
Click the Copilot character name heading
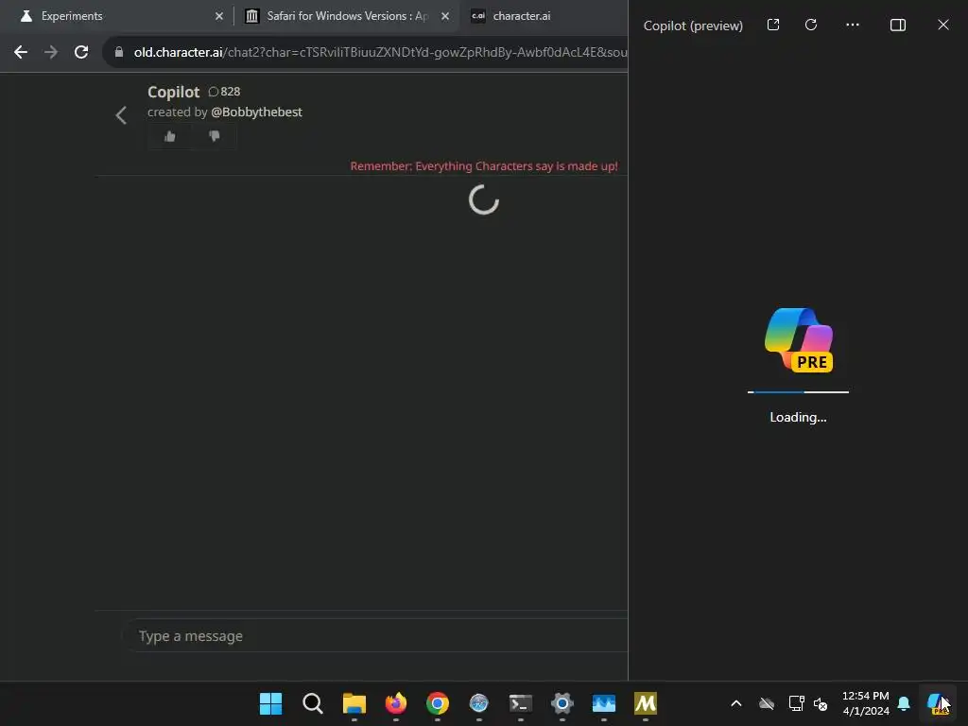click(174, 92)
